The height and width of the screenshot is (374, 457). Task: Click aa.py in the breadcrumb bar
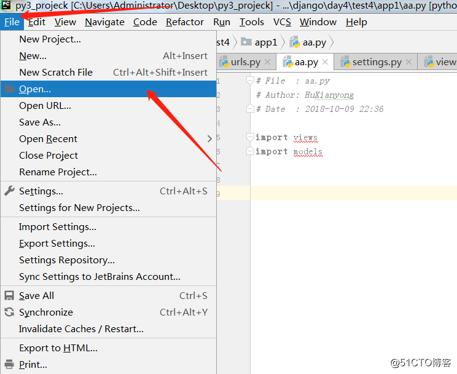(x=314, y=42)
